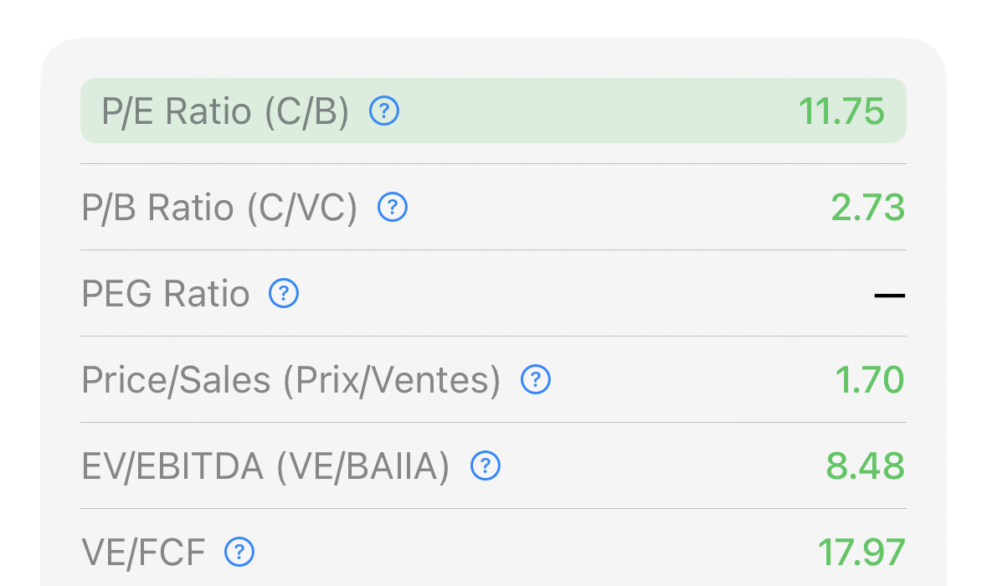Click the P/B Ratio (C/VC) label text

tap(219, 208)
